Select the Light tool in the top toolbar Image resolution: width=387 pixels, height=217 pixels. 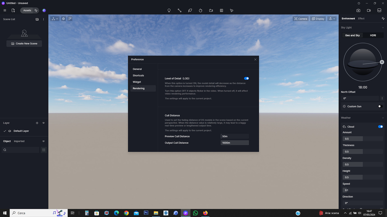(x=169, y=10)
